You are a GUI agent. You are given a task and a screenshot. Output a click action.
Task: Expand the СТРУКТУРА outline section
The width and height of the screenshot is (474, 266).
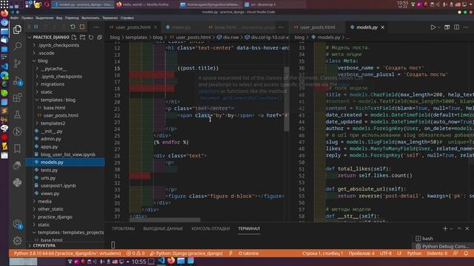point(44,246)
